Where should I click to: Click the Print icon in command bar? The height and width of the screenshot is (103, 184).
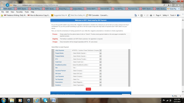[x=151, y=15]
